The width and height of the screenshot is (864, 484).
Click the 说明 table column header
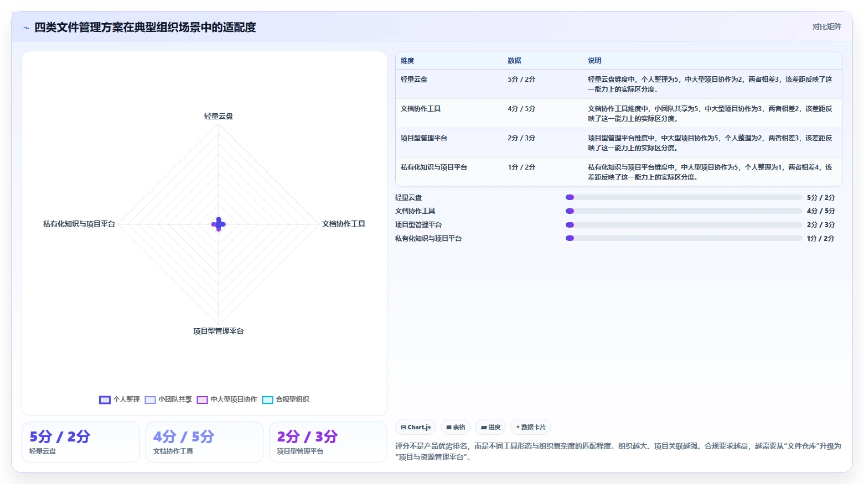click(x=594, y=61)
